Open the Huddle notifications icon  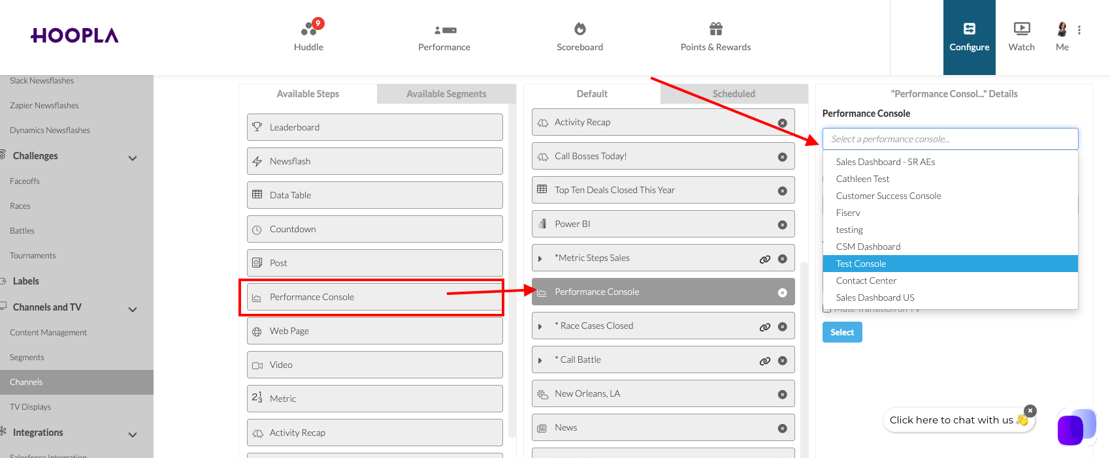pos(309,29)
